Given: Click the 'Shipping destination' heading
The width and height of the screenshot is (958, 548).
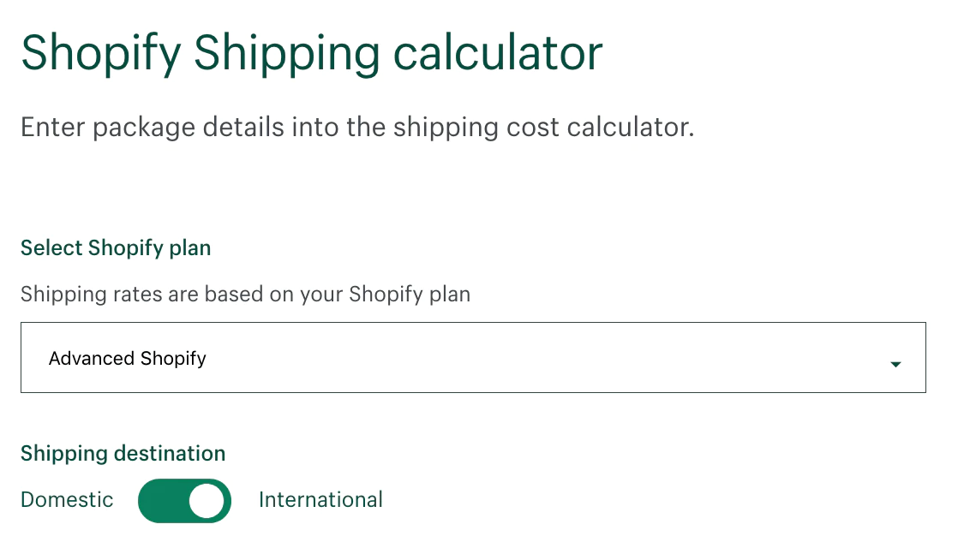Looking at the screenshot, I should [123, 454].
